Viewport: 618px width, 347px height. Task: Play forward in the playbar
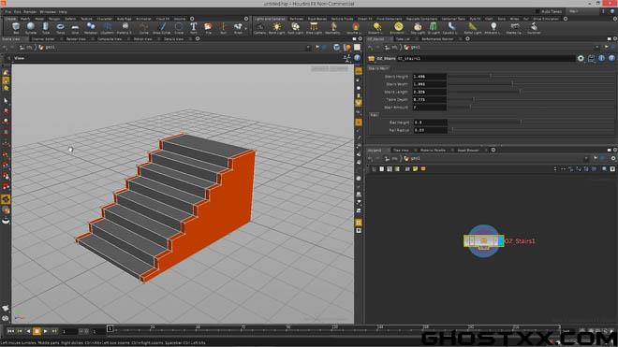(x=46, y=332)
